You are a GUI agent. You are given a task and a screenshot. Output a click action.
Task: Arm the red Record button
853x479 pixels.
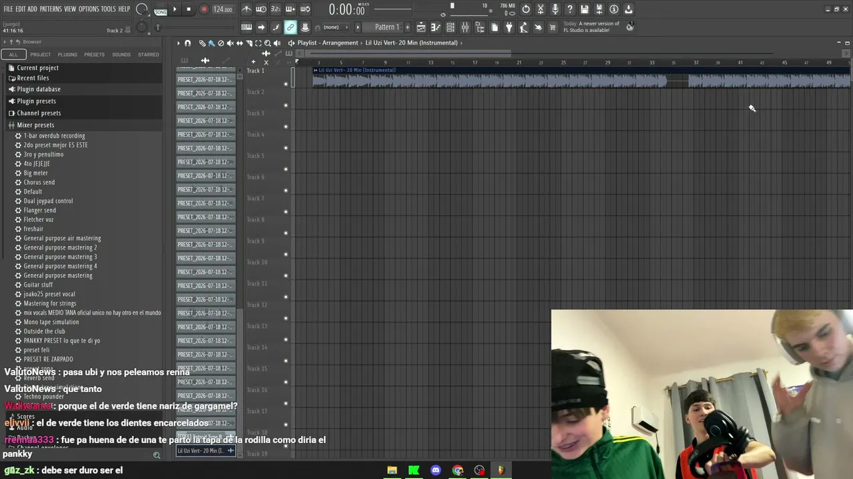[204, 9]
